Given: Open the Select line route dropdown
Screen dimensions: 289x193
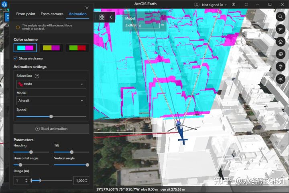Looking at the screenshot, I should [x=51, y=84].
